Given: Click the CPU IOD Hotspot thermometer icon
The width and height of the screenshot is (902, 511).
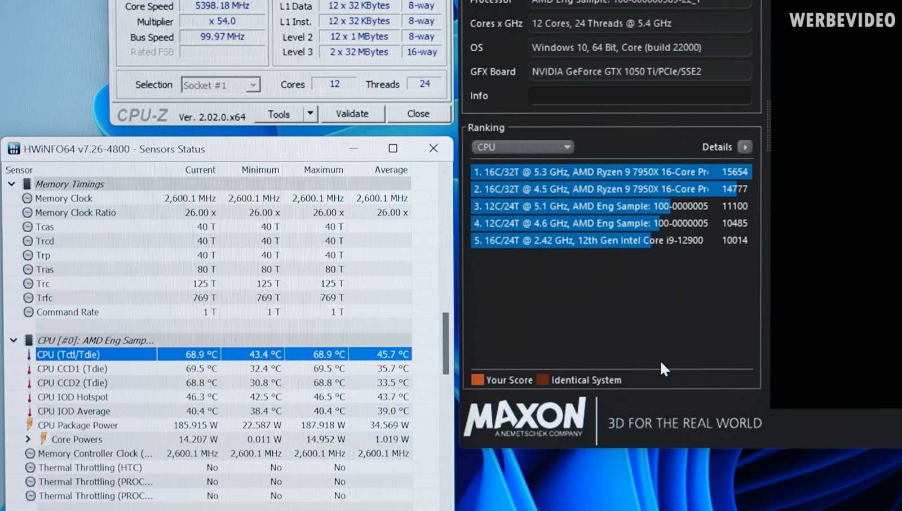Looking at the screenshot, I should click(30, 397).
